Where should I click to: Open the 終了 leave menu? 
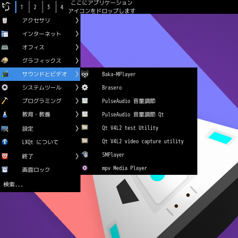click(40, 156)
